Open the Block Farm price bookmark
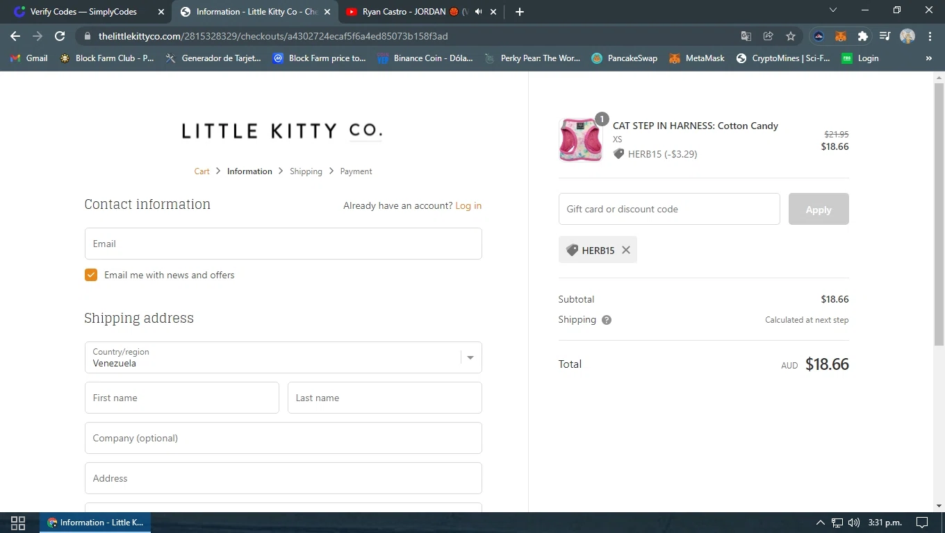This screenshot has height=533, width=945. click(x=320, y=58)
